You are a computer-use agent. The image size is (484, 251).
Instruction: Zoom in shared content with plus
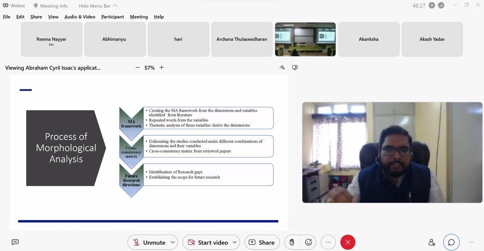point(161,68)
